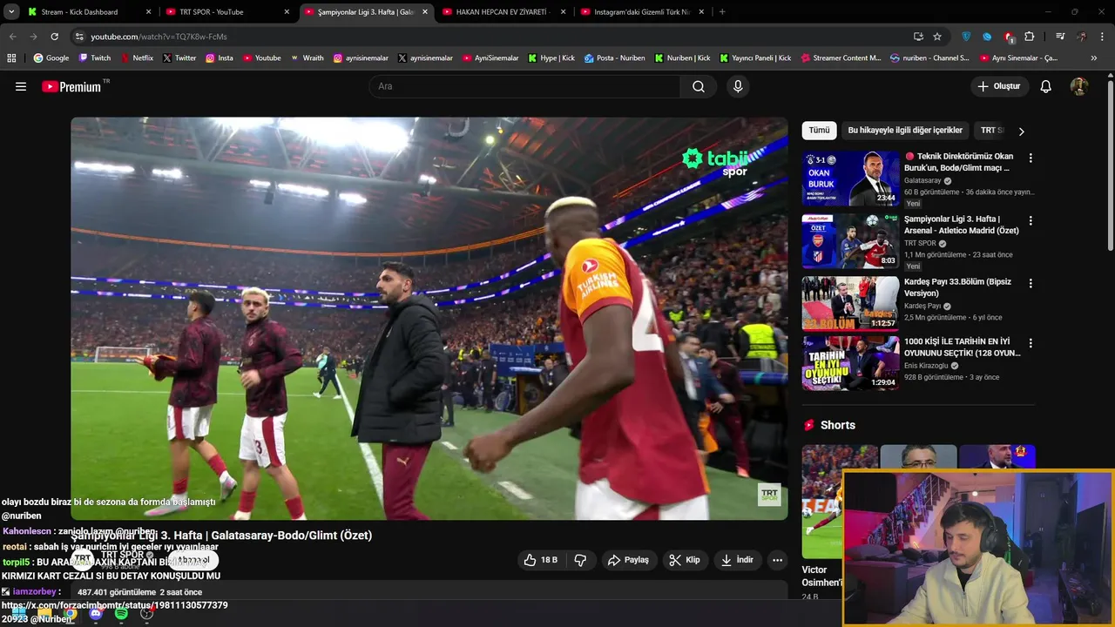Open the Nuriben | Kick bookmark
This screenshot has height=627, width=1115.
(682, 58)
